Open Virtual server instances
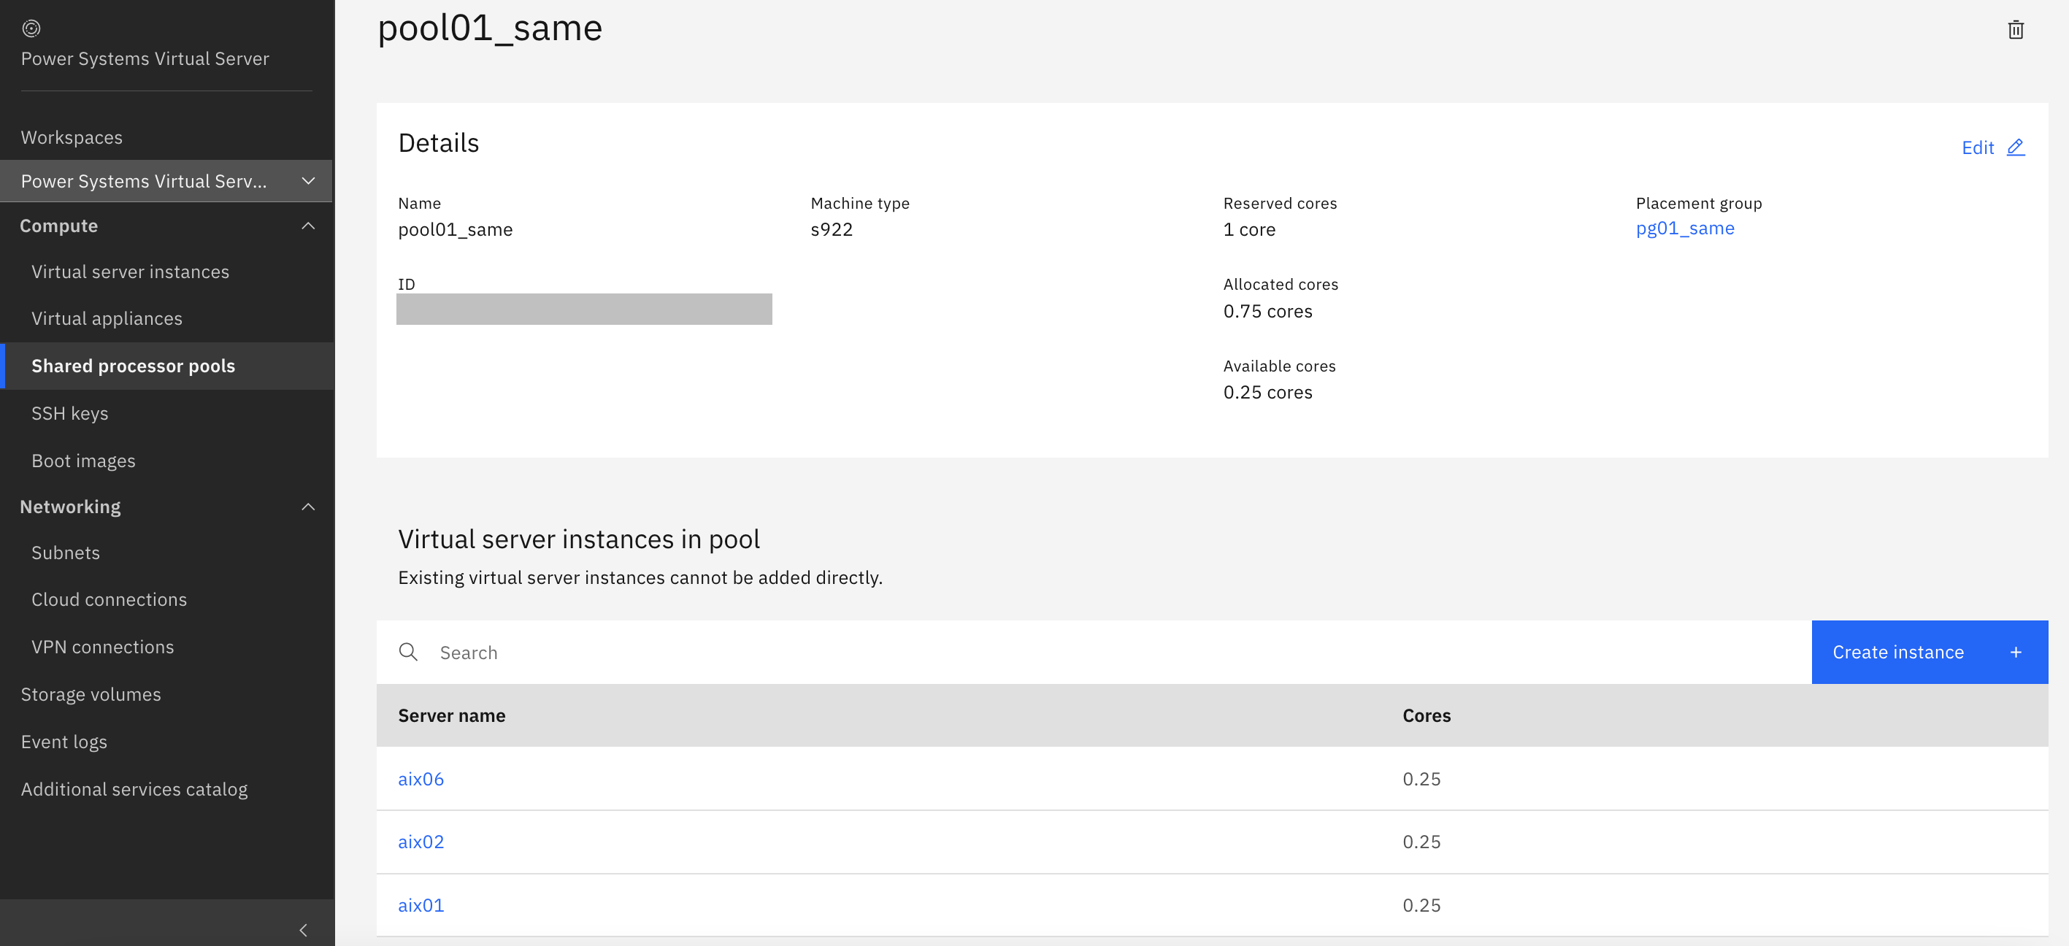Screen dimensions: 2069x946 pos(130,272)
